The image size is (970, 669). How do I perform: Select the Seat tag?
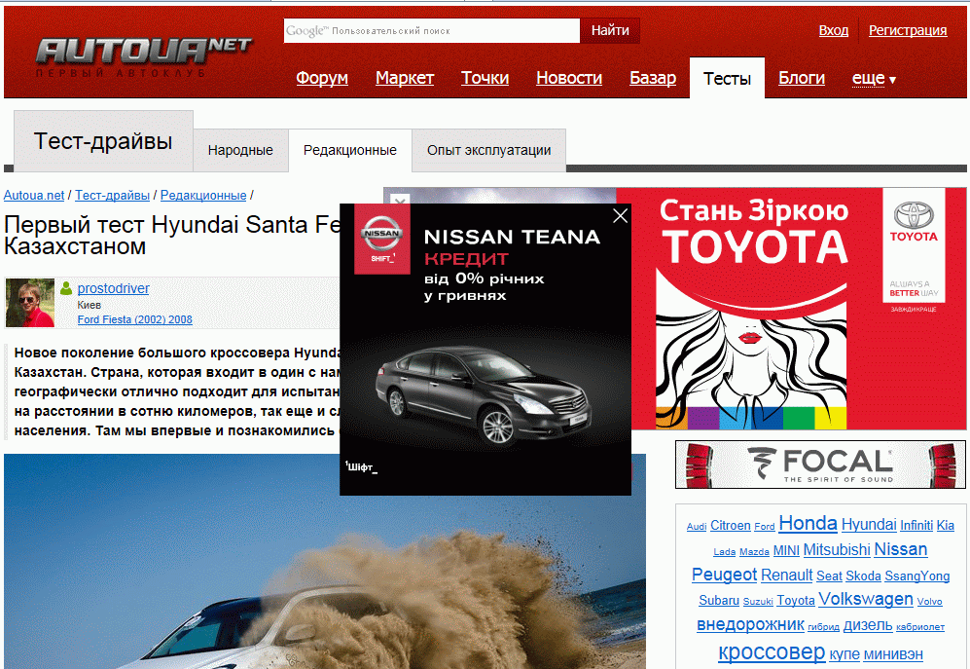click(x=829, y=576)
